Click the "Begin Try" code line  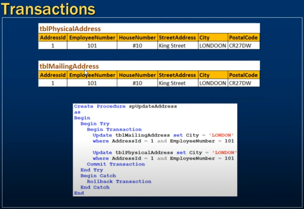[95, 124]
